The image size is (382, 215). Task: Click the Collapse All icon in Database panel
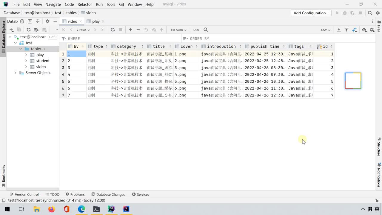(38, 21)
